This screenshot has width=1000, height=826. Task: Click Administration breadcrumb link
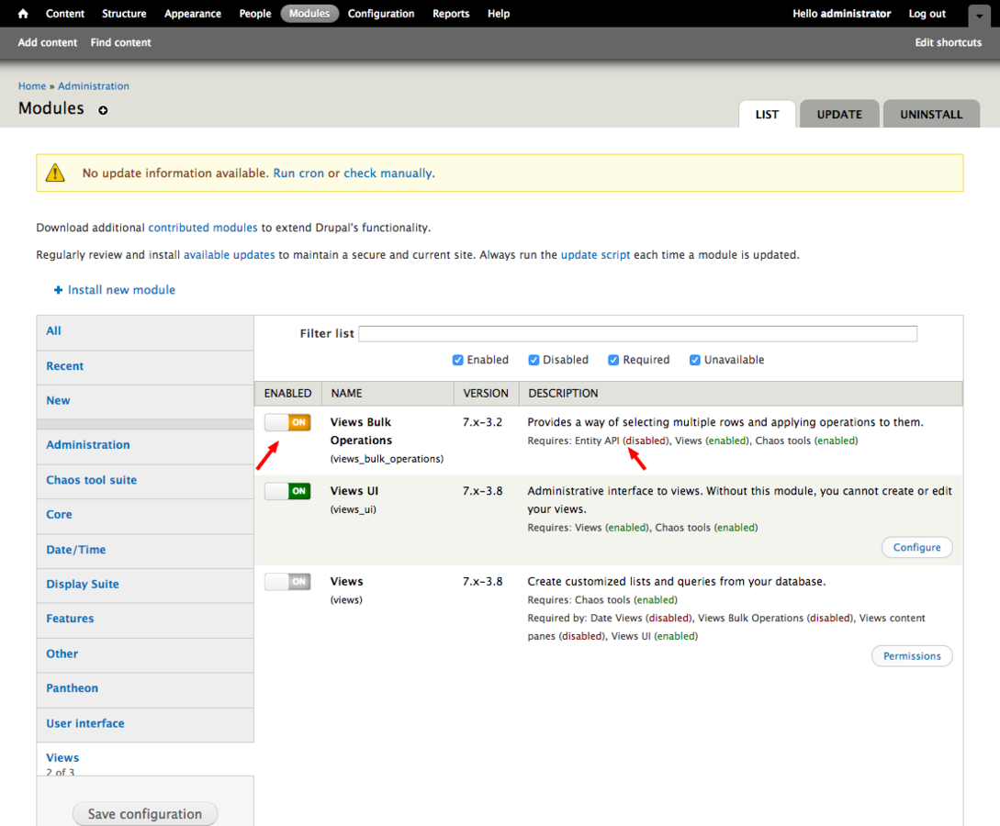(94, 86)
